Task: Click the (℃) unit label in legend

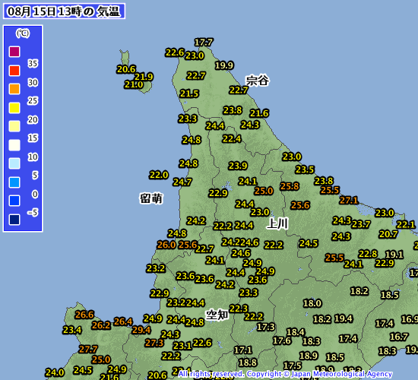Action: coord(22,33)
